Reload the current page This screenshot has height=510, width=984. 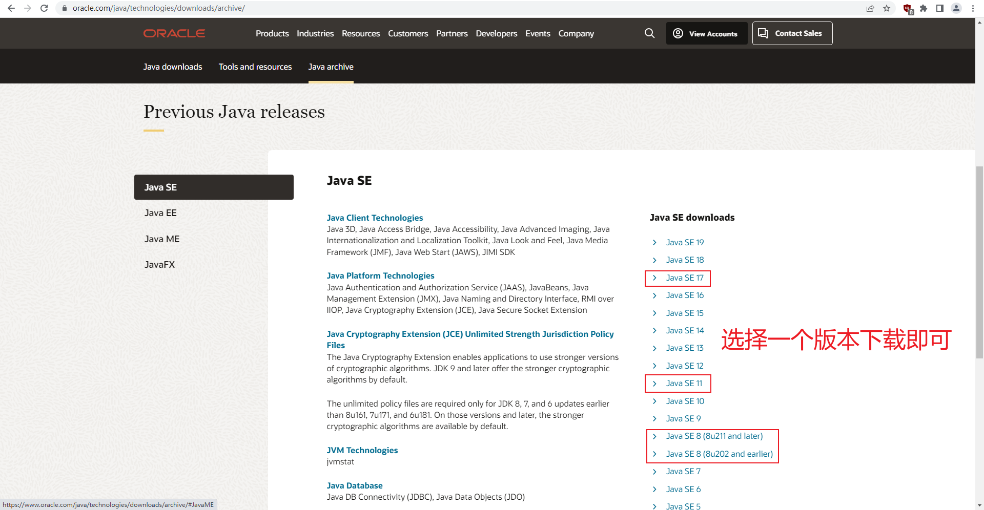(44, 8)
